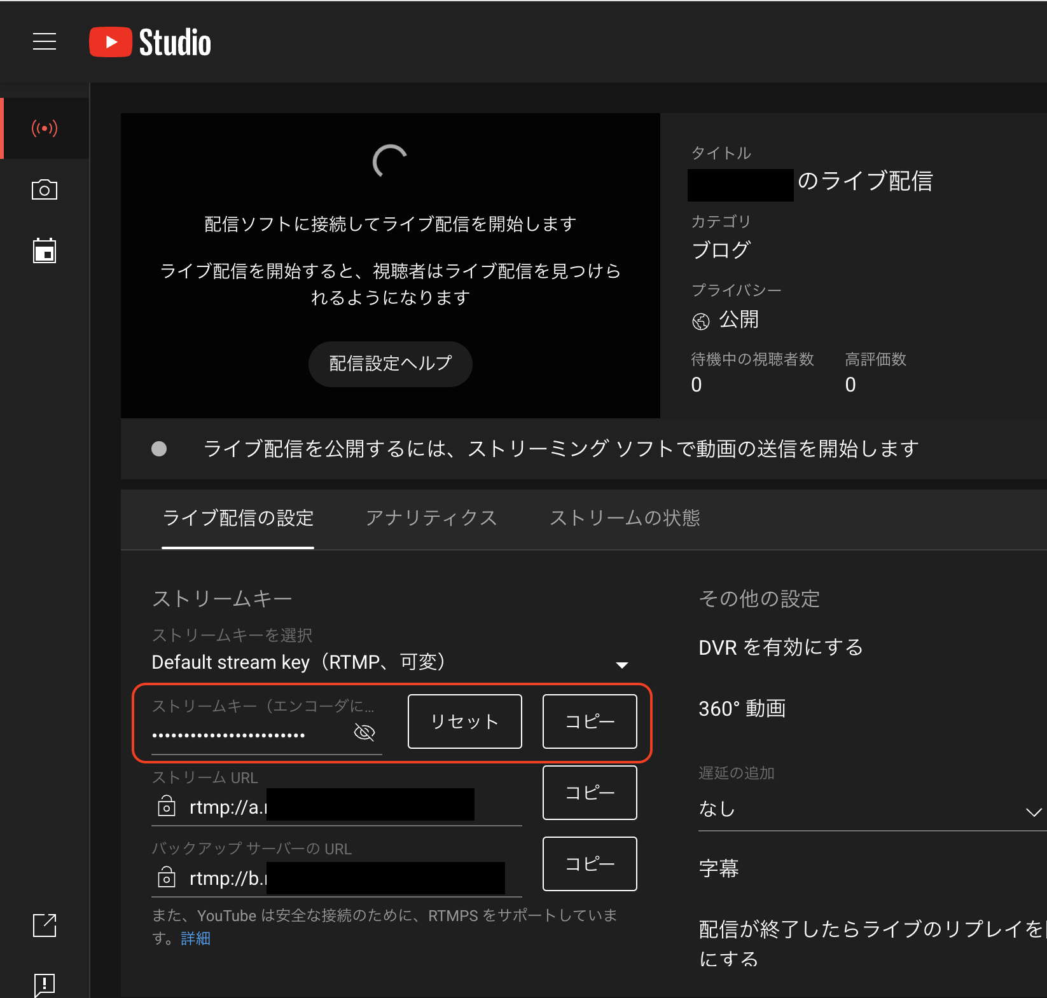Click the YouTube Studio logo
The height and width of the screenshot is (998, 1047).
coord(150,43)
